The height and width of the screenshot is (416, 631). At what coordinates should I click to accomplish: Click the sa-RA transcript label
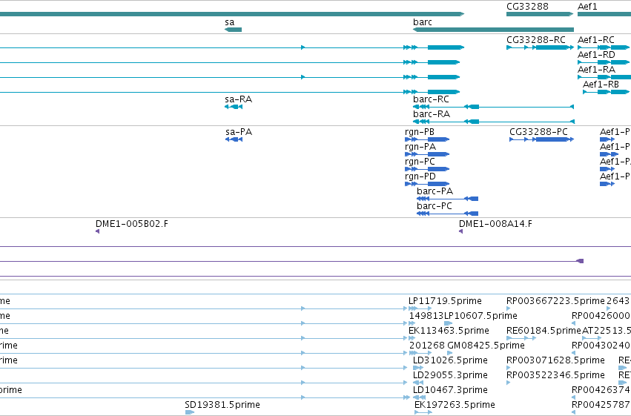[238, 99]
